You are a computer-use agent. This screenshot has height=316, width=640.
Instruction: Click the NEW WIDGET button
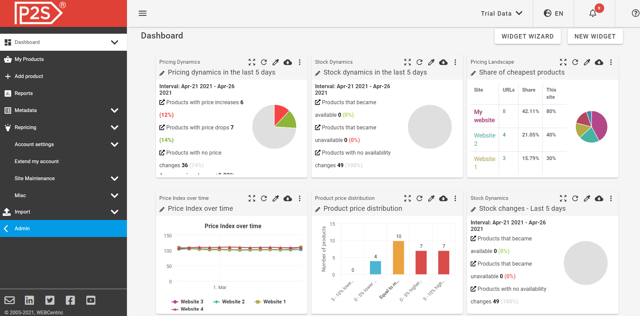[595, 36]
